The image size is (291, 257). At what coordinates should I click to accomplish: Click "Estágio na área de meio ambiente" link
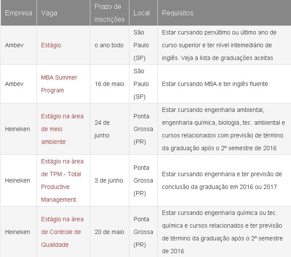tap(62, 129)
